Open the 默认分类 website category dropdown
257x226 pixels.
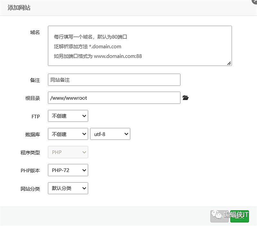pyautogui.click(x=67, y=188)
